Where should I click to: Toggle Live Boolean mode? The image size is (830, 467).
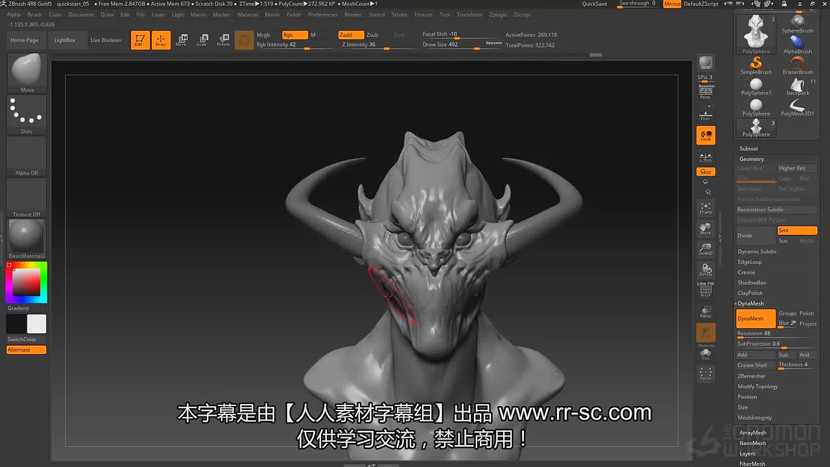(106, 40)
